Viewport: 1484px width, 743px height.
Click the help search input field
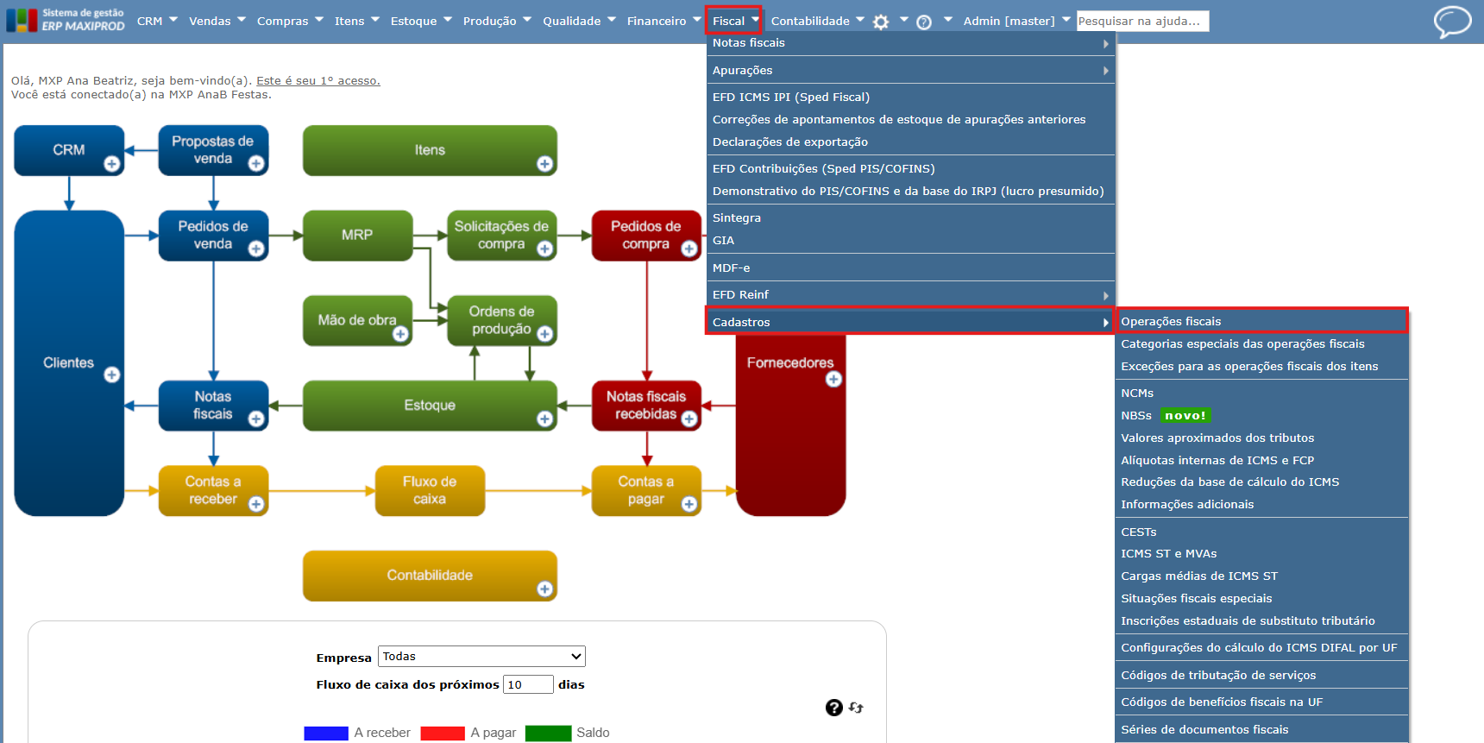pyautogui.click(x=1142, y=21)
